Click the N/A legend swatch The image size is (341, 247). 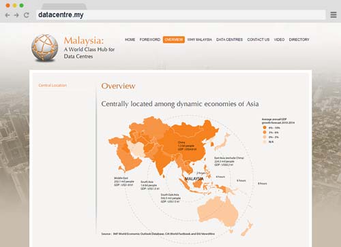(x=265, y=142)
